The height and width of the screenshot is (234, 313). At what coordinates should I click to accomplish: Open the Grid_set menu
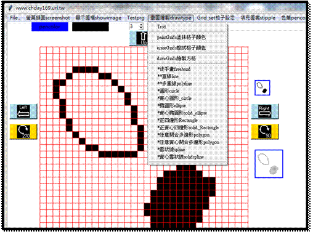(x=216, y=18)
